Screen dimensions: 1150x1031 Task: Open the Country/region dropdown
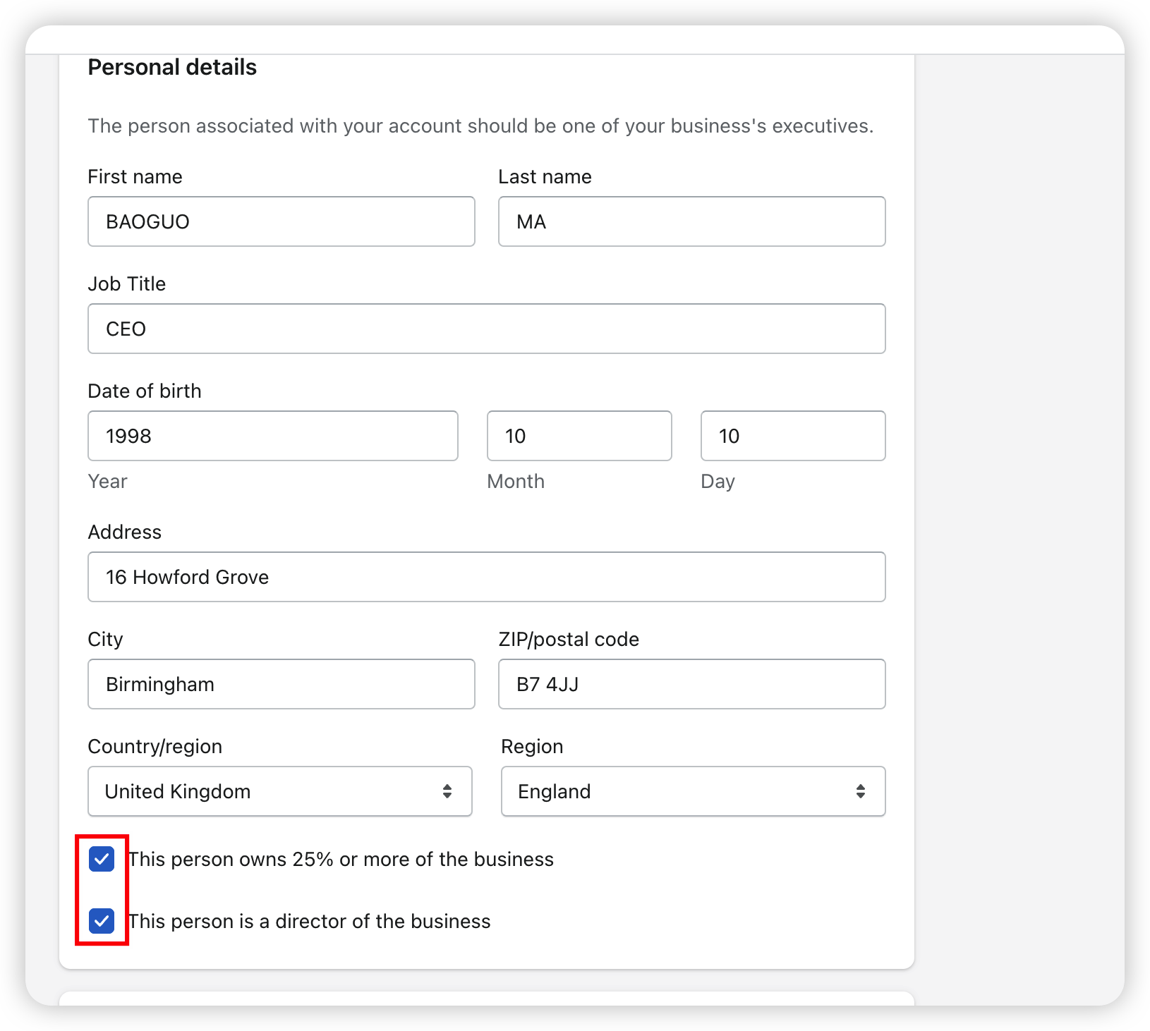point(279,791)
